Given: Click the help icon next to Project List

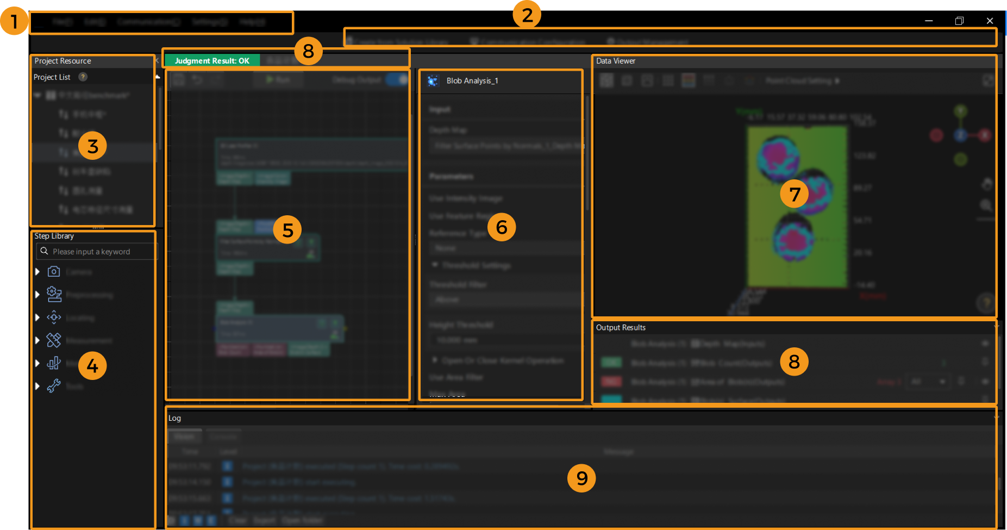Looking at the screenshot, I should [82, 77].
